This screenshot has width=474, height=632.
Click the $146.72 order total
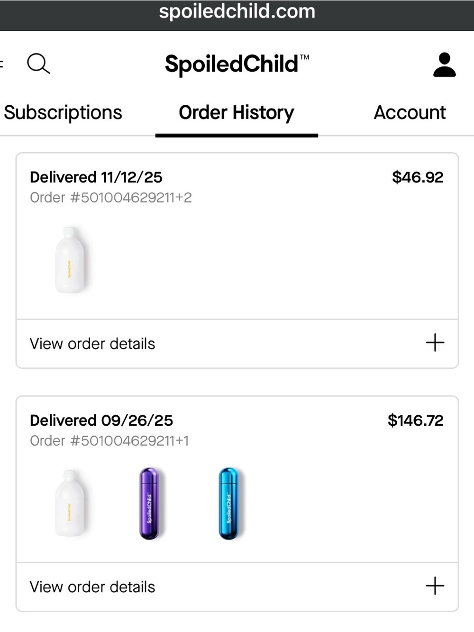point(416,420)
